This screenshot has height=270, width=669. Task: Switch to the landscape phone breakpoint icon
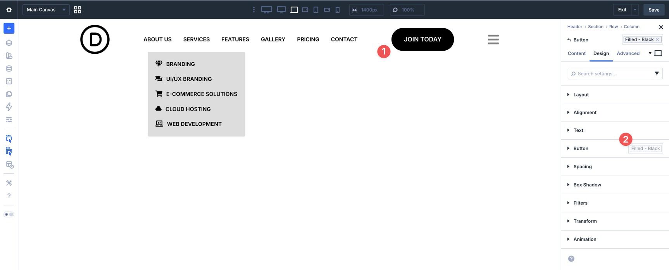327,10
